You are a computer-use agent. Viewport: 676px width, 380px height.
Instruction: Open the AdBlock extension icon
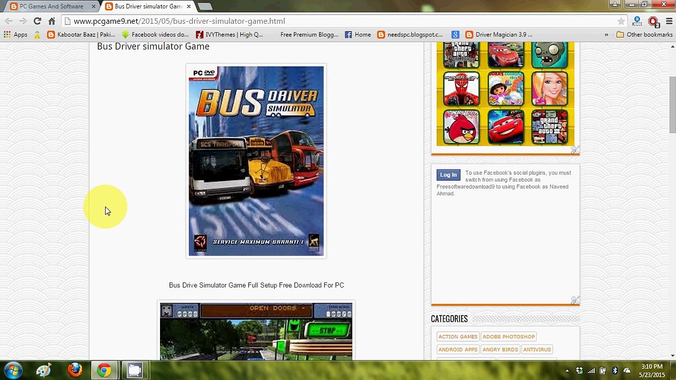pos(653,22)
